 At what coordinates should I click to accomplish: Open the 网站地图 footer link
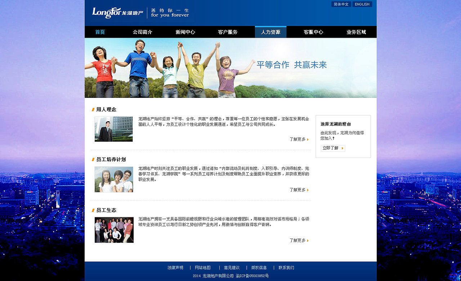pyautogui.click(x=202, y=267)
